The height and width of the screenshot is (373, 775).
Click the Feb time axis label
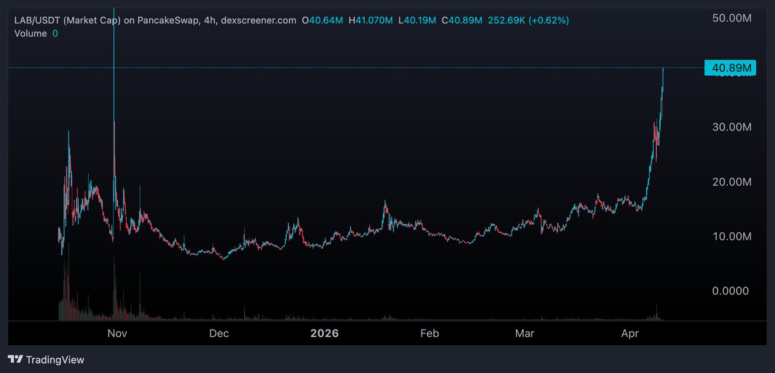tap(429, 334)
